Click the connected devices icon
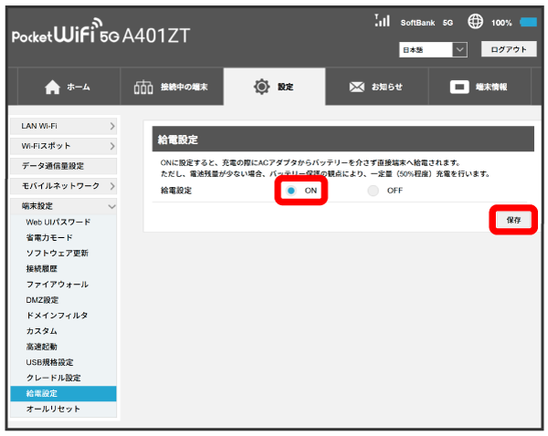Viewport: 548px width, 436px height. click(143, 88)
